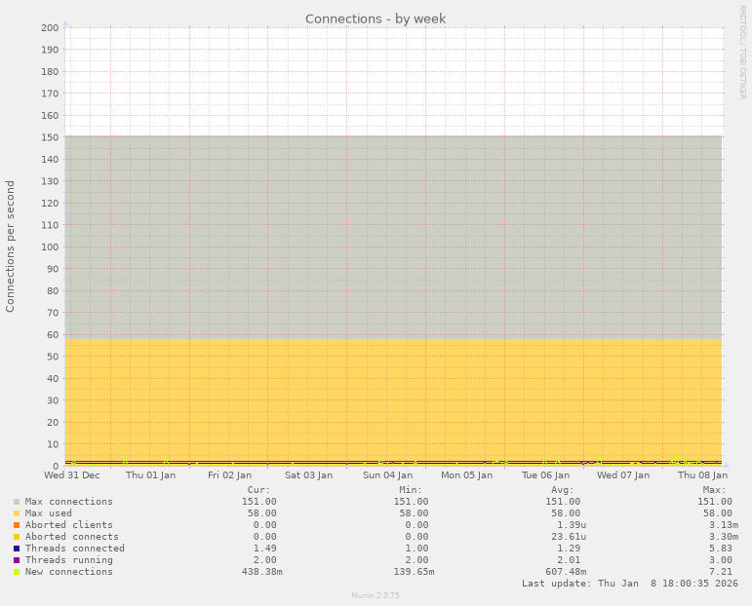Screen dimensions: 752x606
Task: Click the 'Aborted clients' legend label
Action: tap(68, 525)
